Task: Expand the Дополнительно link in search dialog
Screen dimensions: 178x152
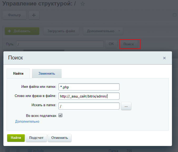Action: click(x=27, y=122)
